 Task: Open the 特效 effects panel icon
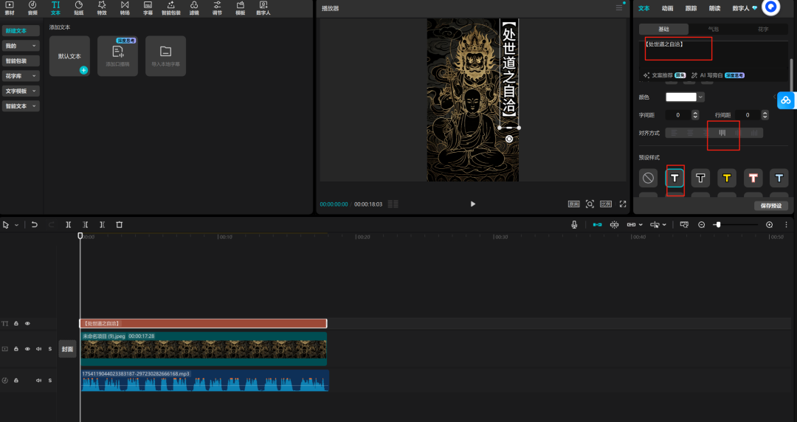102,7
